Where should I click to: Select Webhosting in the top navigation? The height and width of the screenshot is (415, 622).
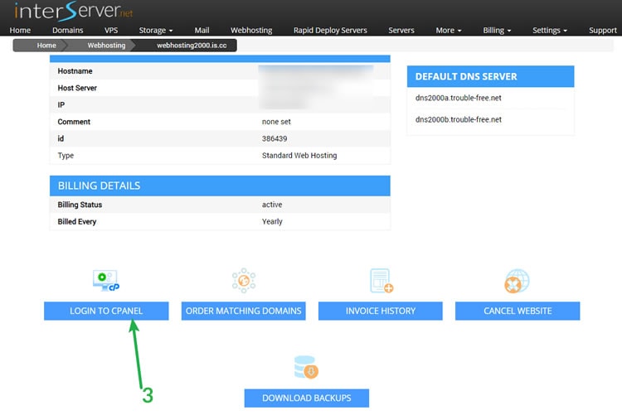point(251,30)
